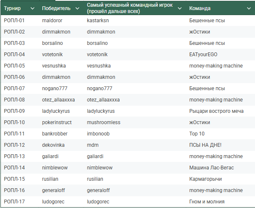Click the Кармагорычи team cell
The image size is (255, 208).
click(x=206, y=179)
